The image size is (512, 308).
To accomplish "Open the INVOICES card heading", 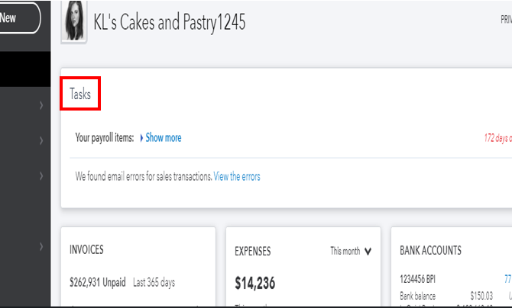I will [x=86, y=249].
